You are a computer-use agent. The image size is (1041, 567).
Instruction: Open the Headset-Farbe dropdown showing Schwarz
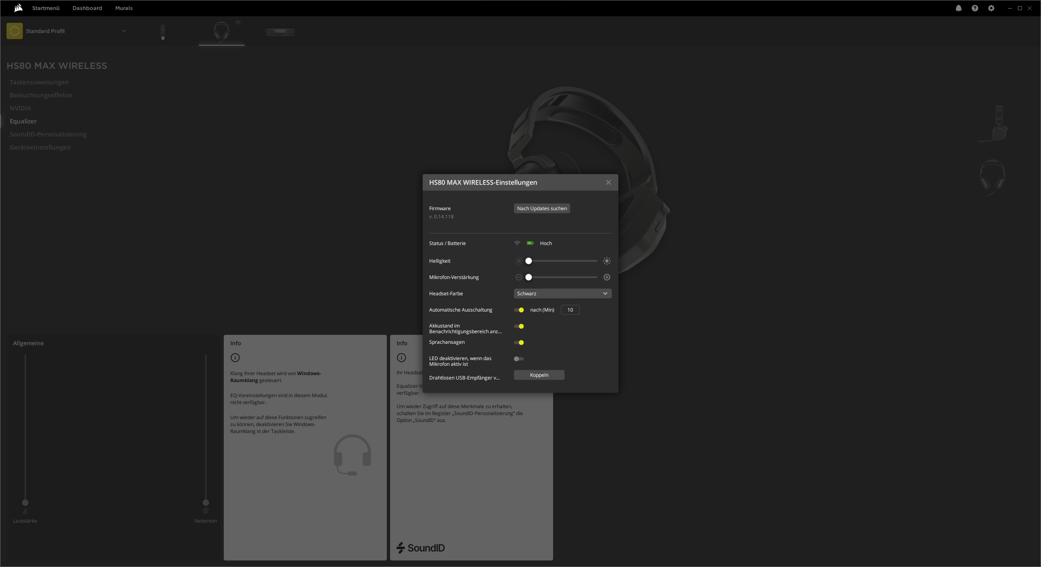point(562,293)
